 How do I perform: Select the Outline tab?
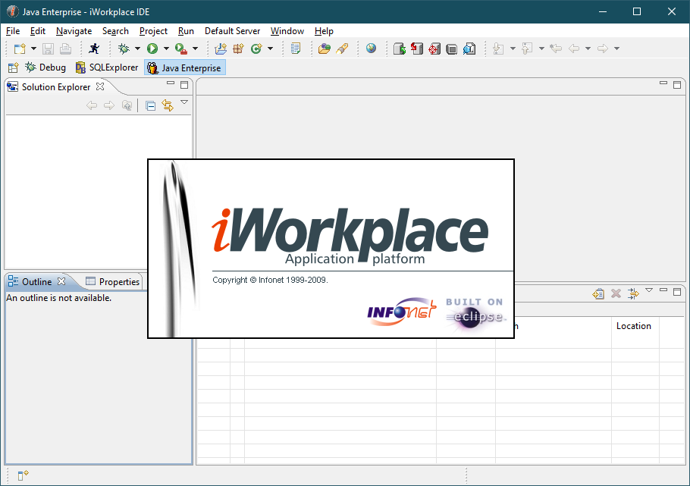36,282
